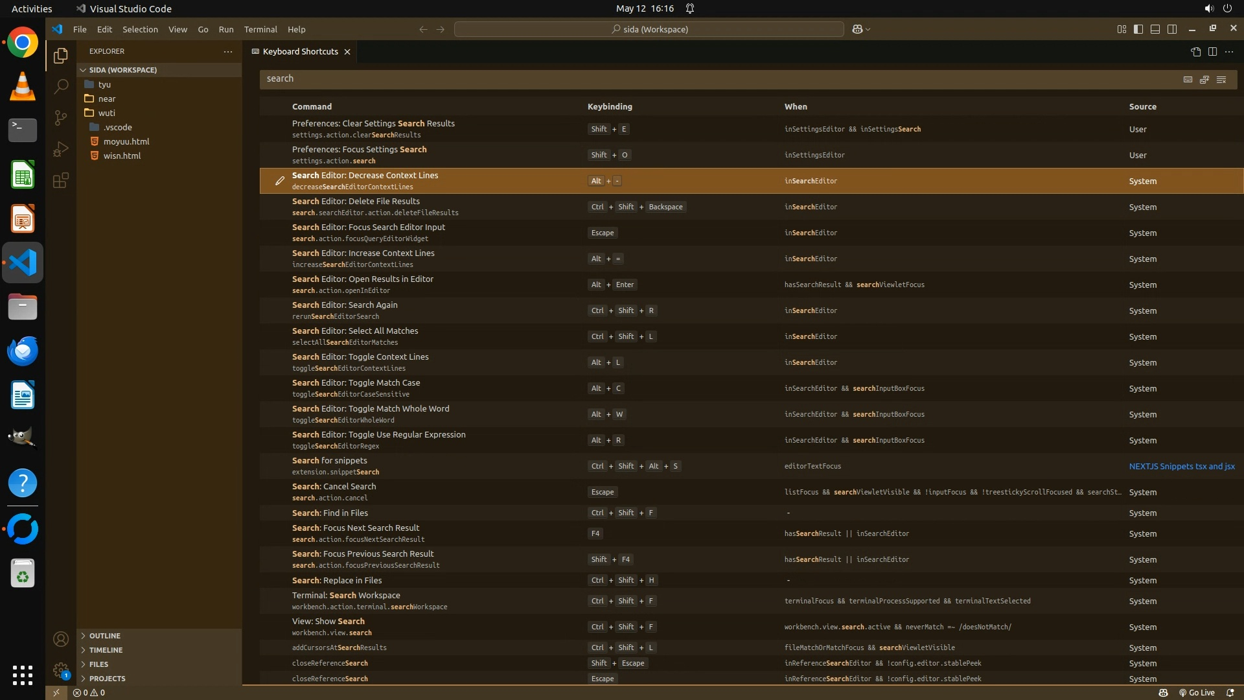
Task: Open Keyboard Shortcuts JSON file icon
Action: [1195, 52]
